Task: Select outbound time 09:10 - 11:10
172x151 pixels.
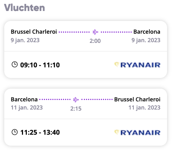Action: coord(40,65)
